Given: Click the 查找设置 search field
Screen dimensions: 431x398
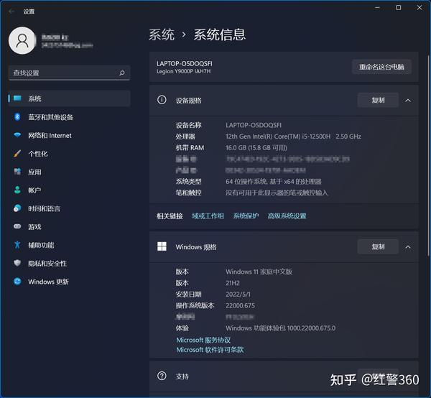Looking at the screenshot, I should click(x=69, y=73).
